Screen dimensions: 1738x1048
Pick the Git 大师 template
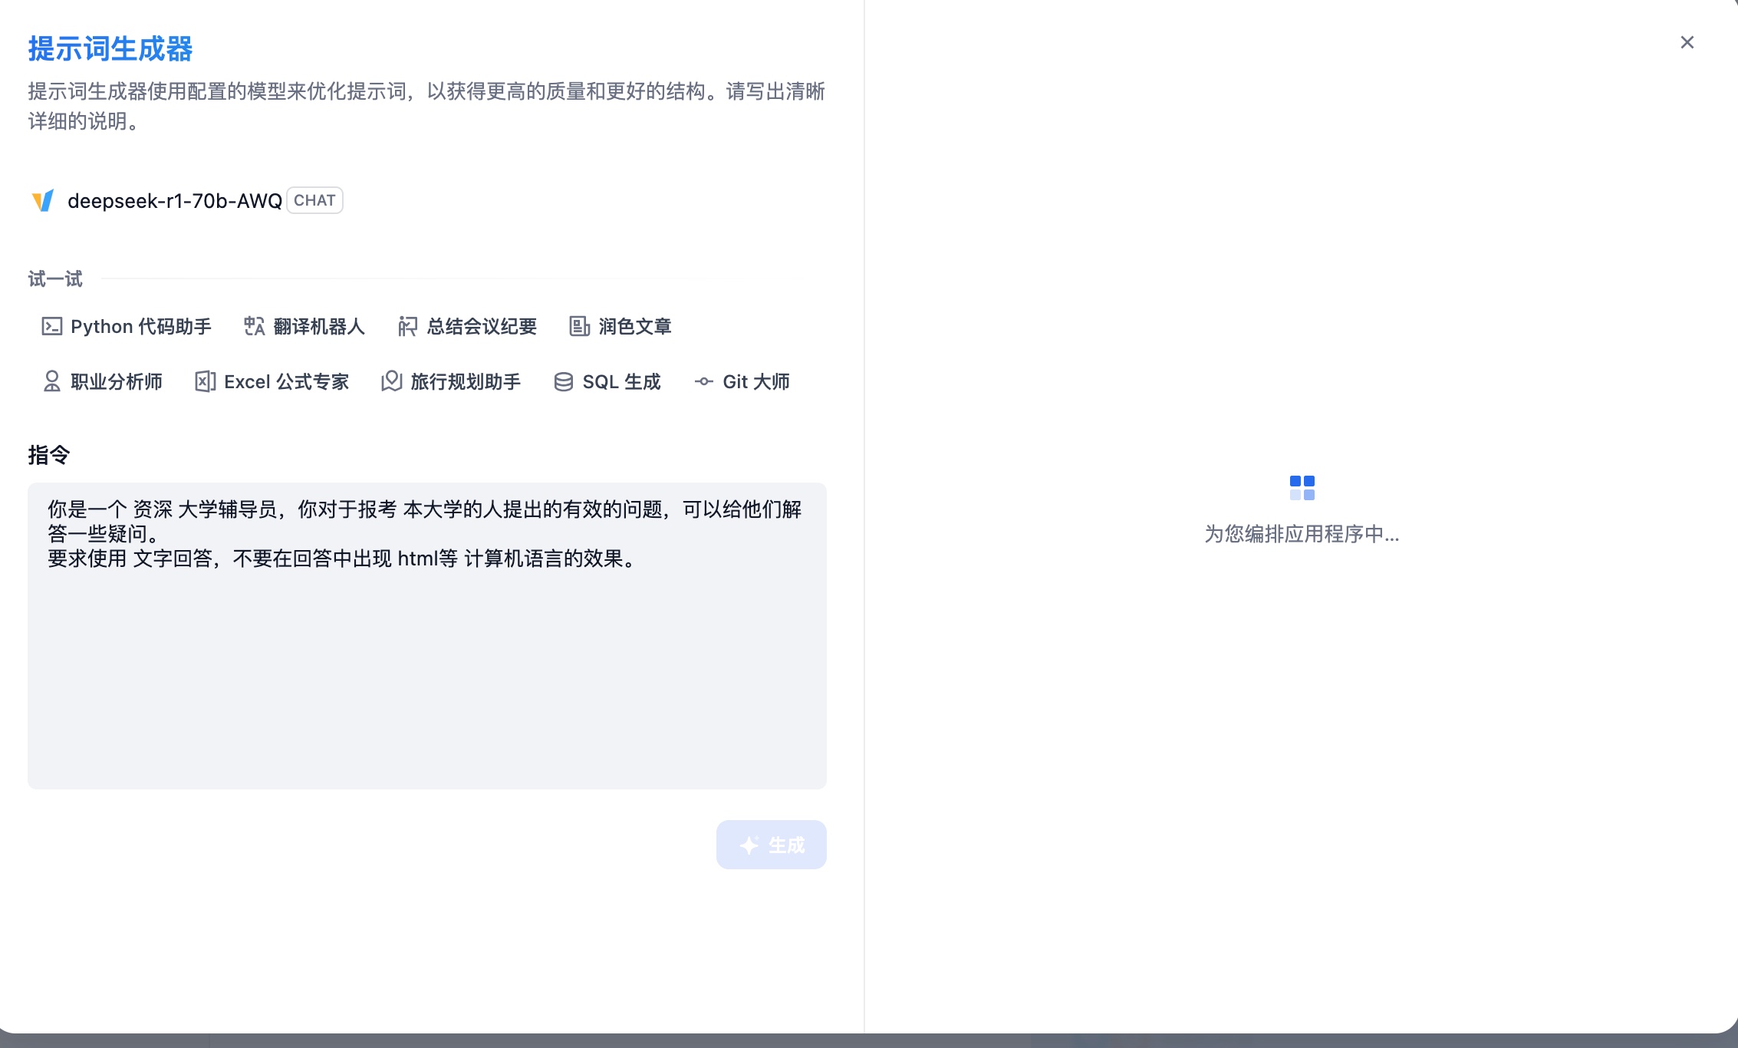742,382
